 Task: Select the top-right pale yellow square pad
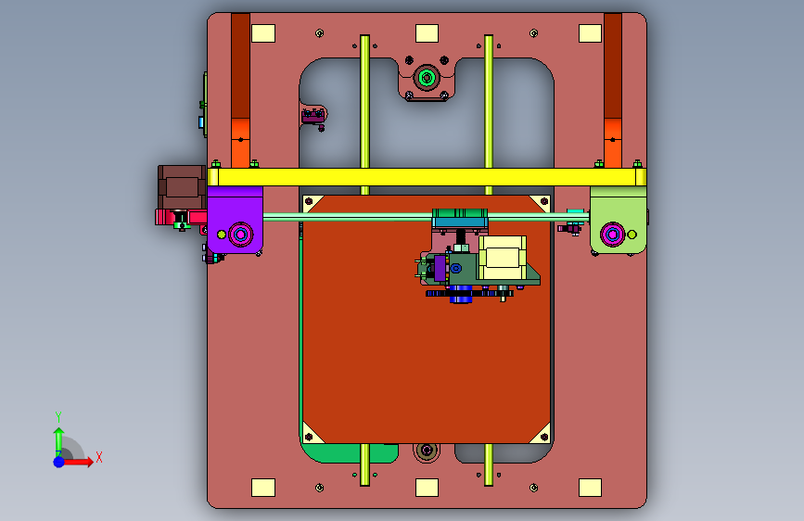tap(590, 33)
